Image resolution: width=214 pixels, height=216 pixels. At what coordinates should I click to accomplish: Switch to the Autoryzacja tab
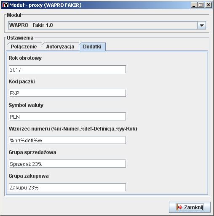point(60,47)
